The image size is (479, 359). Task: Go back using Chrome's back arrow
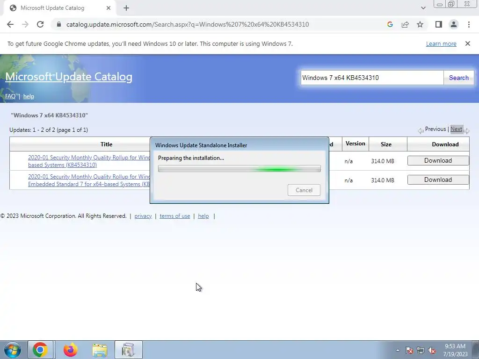[x=10, y=24]
